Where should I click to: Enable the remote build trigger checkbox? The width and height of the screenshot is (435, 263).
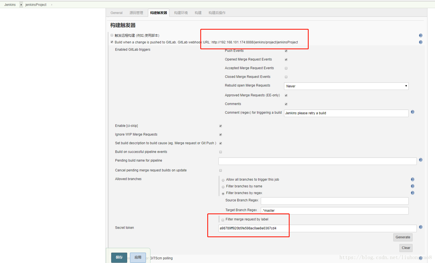[x=112, y=35]
